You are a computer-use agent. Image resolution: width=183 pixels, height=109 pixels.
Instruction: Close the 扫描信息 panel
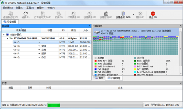180,26
